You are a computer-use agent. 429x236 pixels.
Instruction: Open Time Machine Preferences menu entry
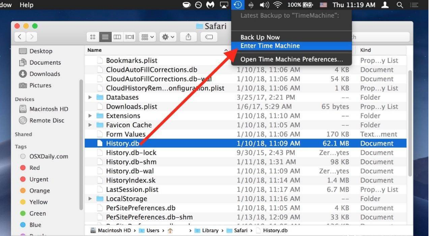click(291, 59)
